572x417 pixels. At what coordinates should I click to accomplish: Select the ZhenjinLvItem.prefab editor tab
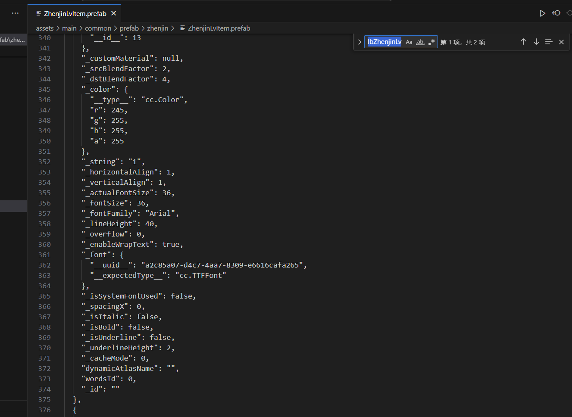pos(75,13)
